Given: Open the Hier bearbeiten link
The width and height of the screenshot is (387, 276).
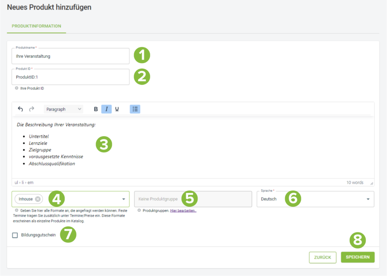Looking at the screenshot, I should coord(183,211).
